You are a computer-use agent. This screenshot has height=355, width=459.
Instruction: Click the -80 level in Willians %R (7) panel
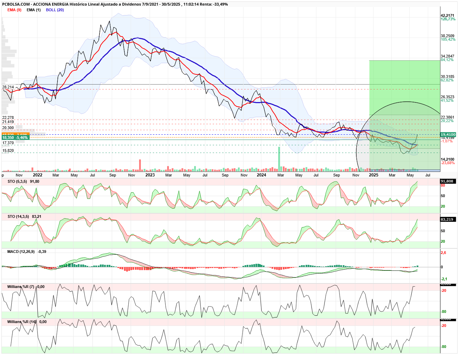click(x=444, y=312)
